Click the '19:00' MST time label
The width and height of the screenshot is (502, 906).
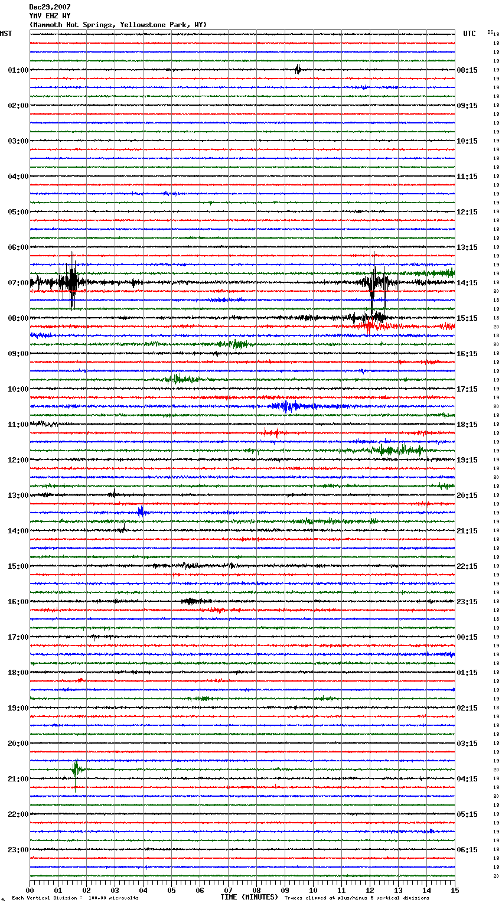click(18, 708)
